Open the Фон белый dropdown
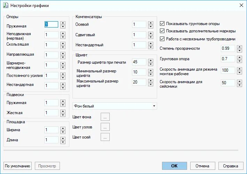 click(x=115, y=106)
